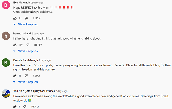Reply to Ben Makenzie's comment
Viewport: 172px width, 109px height.
(x=37, y=18)
